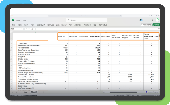Reload page via address bar icon

pos(120,16)
